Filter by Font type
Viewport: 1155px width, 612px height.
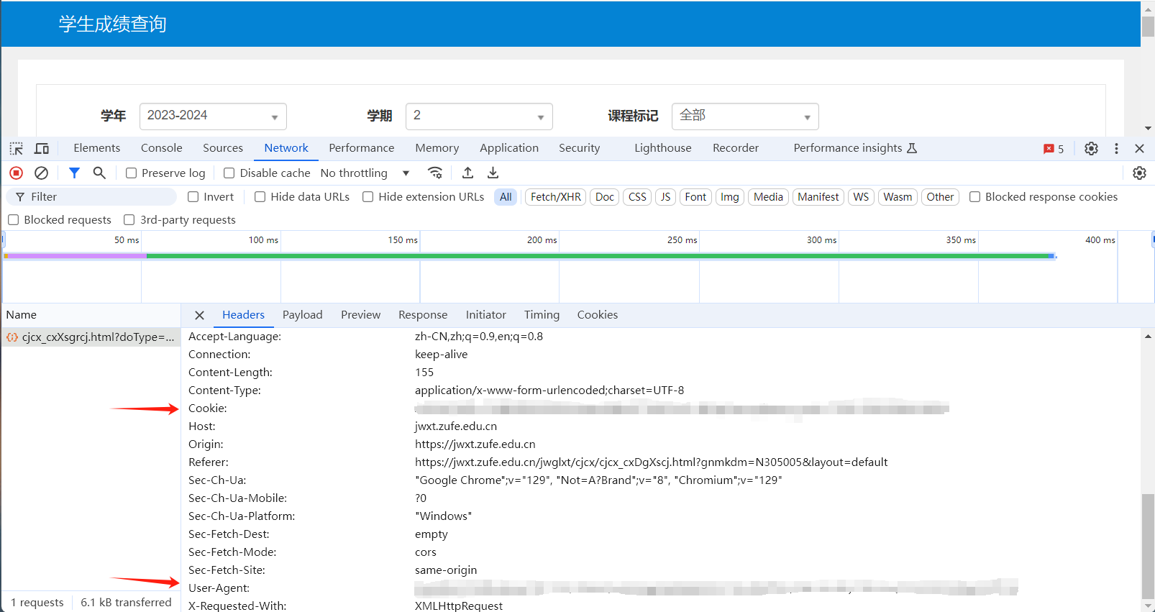695,197
